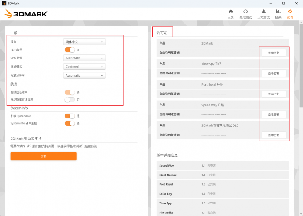Show the 3DMark product license key

point(274,53)
